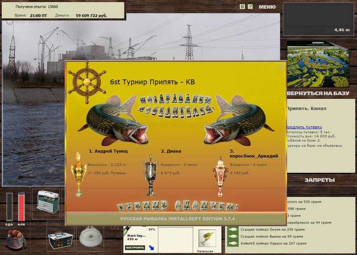Click log line ending 988 грамм
The image size is (357, 255).
point(296,209)
